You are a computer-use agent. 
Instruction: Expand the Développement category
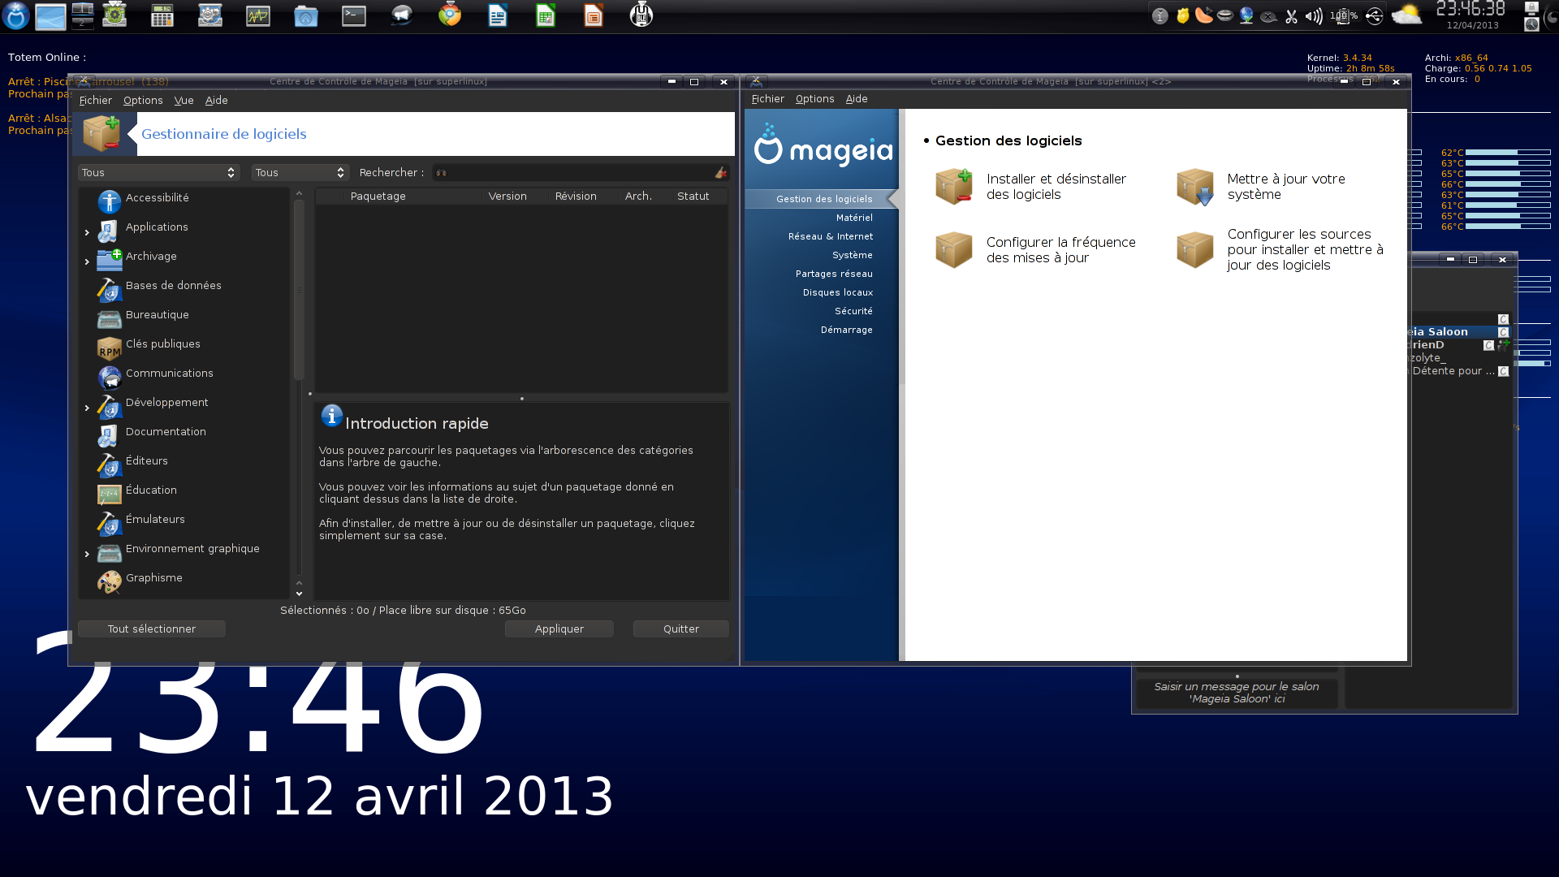(x=87, y=408)
